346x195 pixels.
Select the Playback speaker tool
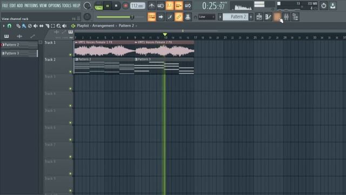coord(64,26)
